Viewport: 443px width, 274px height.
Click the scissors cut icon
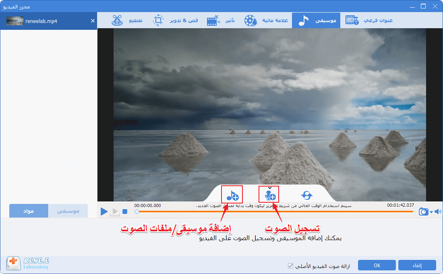[x=117, y=21]
